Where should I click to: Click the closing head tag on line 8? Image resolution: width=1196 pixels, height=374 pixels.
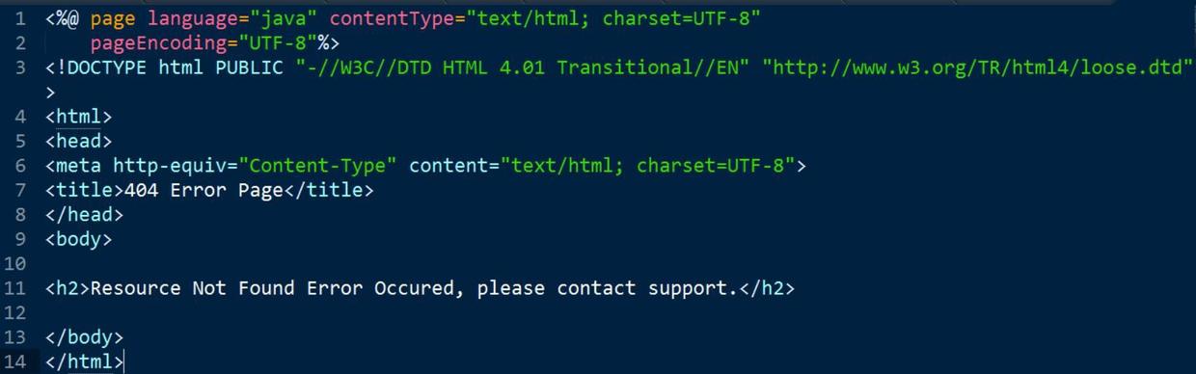pos(85,215)
